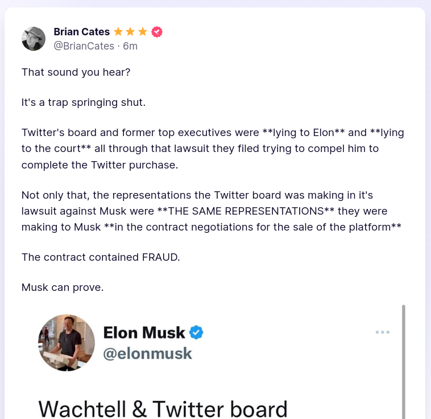Click the @elonmusk handle text
431x419 pixels.
click(x=147, y=354)
